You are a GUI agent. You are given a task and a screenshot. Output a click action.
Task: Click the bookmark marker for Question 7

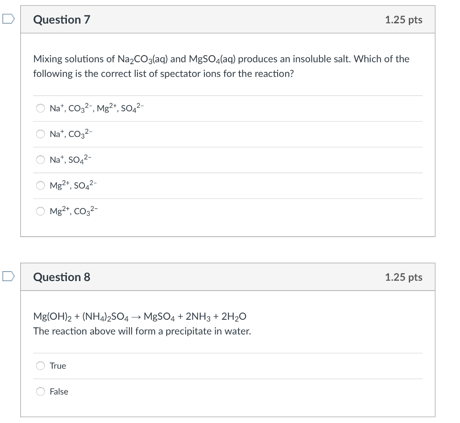(8, 19)
